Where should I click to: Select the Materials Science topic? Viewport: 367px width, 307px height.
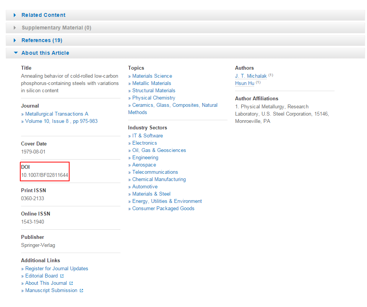click(152, 76)
